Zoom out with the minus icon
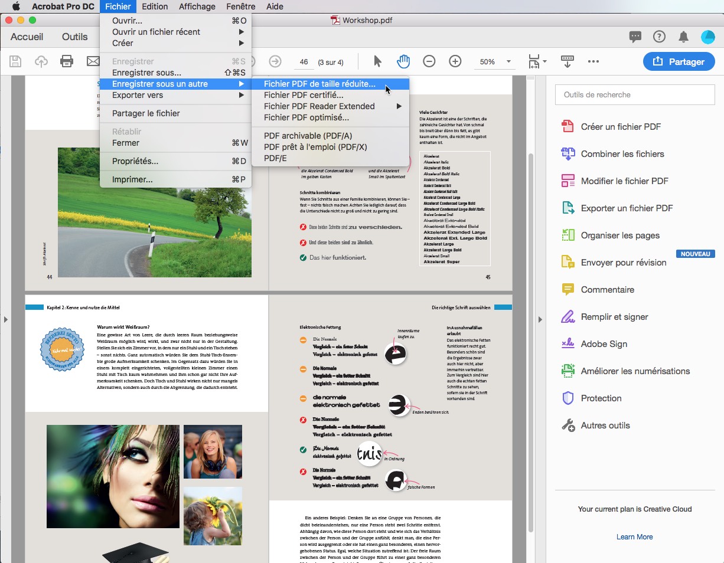724x563 pixels. point(429,61)
